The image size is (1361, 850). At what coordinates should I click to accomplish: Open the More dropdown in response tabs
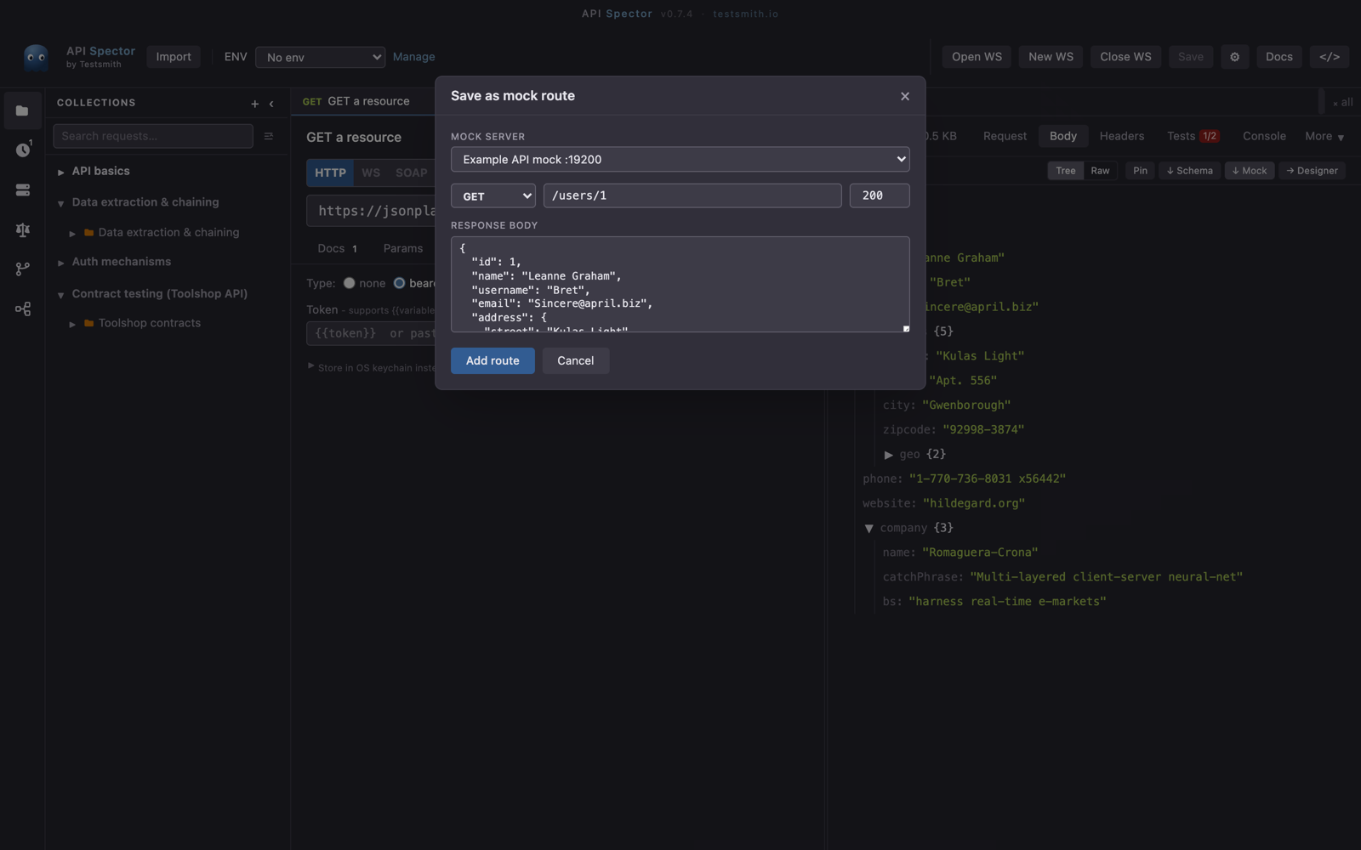click(1324, 136)
